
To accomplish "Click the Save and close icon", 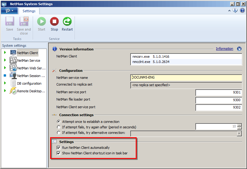I will (24, 21).
